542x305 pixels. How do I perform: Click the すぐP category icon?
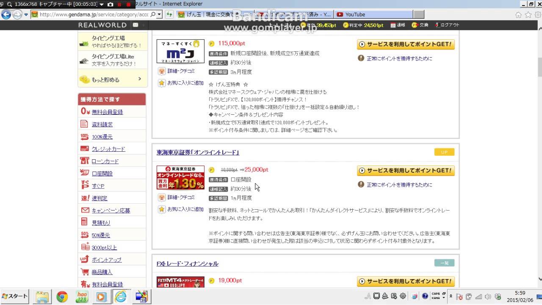click(84, 186)
